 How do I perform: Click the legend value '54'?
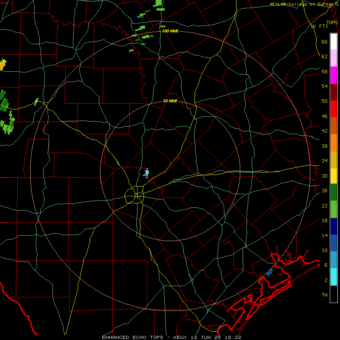click(x=325, y=86)
